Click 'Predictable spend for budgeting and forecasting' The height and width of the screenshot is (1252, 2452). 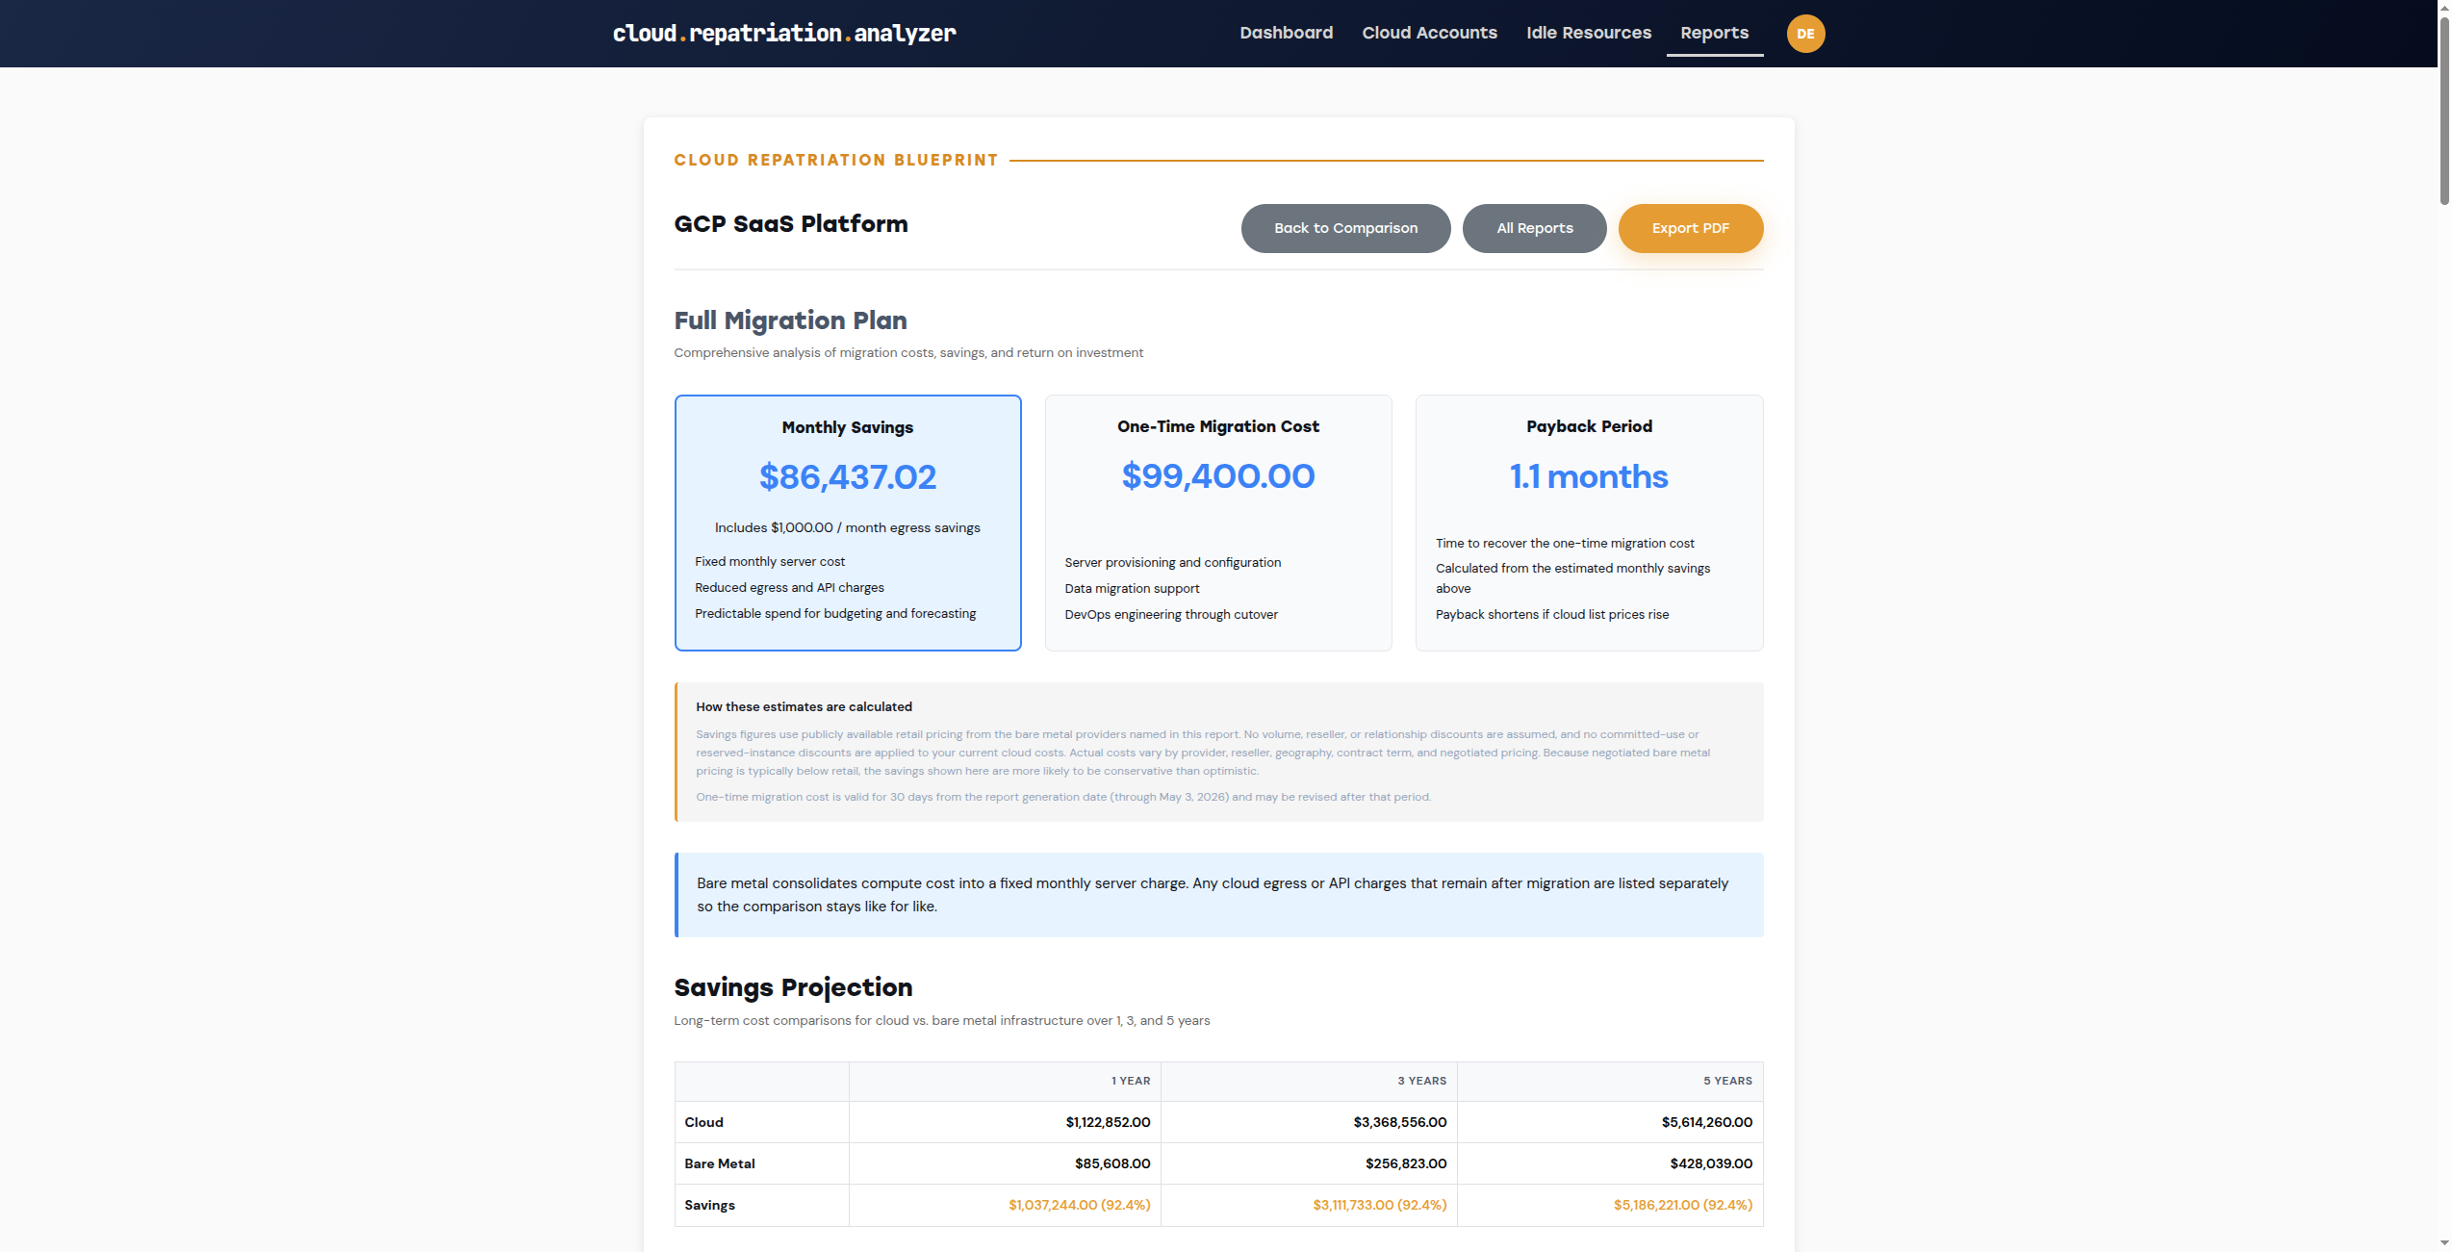(835, 613)
